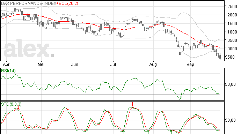This screenshot has height=135, width=241.
Task: Click the STO(9,3,3) panel label
Action: click(11, 104)
